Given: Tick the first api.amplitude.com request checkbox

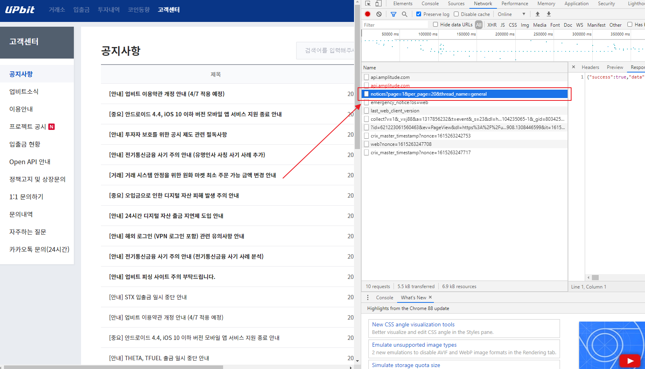Looking at the screenshot, I should (x=366, y=77).
